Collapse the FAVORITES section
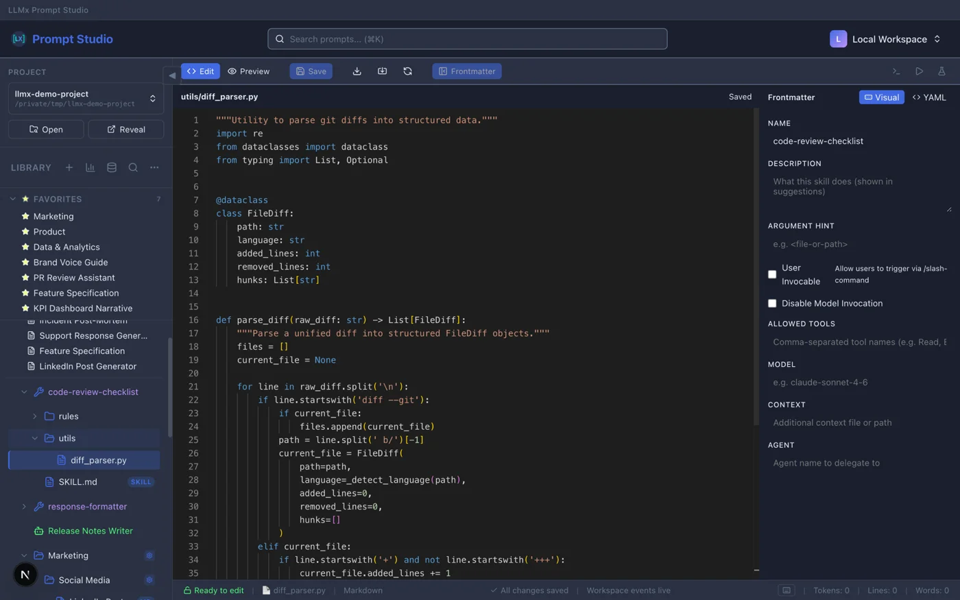Image resolution: width=960 pixels, height=600 pixels. coord(12,199)
